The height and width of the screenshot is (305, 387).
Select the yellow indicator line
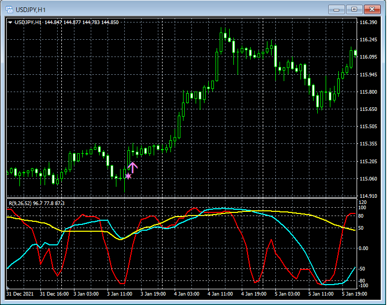[89, 231]
